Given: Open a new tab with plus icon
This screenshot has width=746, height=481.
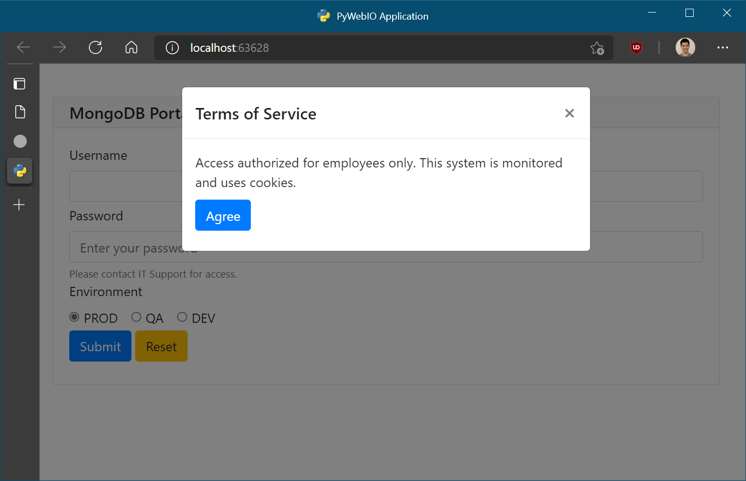Looking at the screenshot, I should point(20,205).
